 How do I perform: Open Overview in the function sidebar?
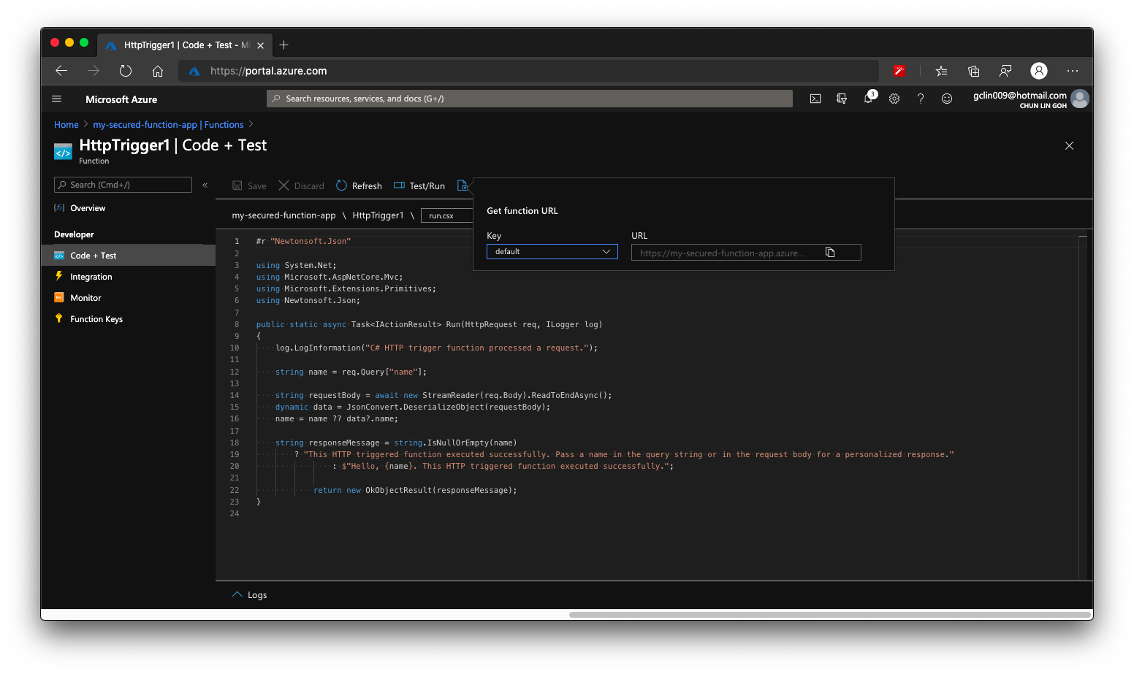pos(88,207)
